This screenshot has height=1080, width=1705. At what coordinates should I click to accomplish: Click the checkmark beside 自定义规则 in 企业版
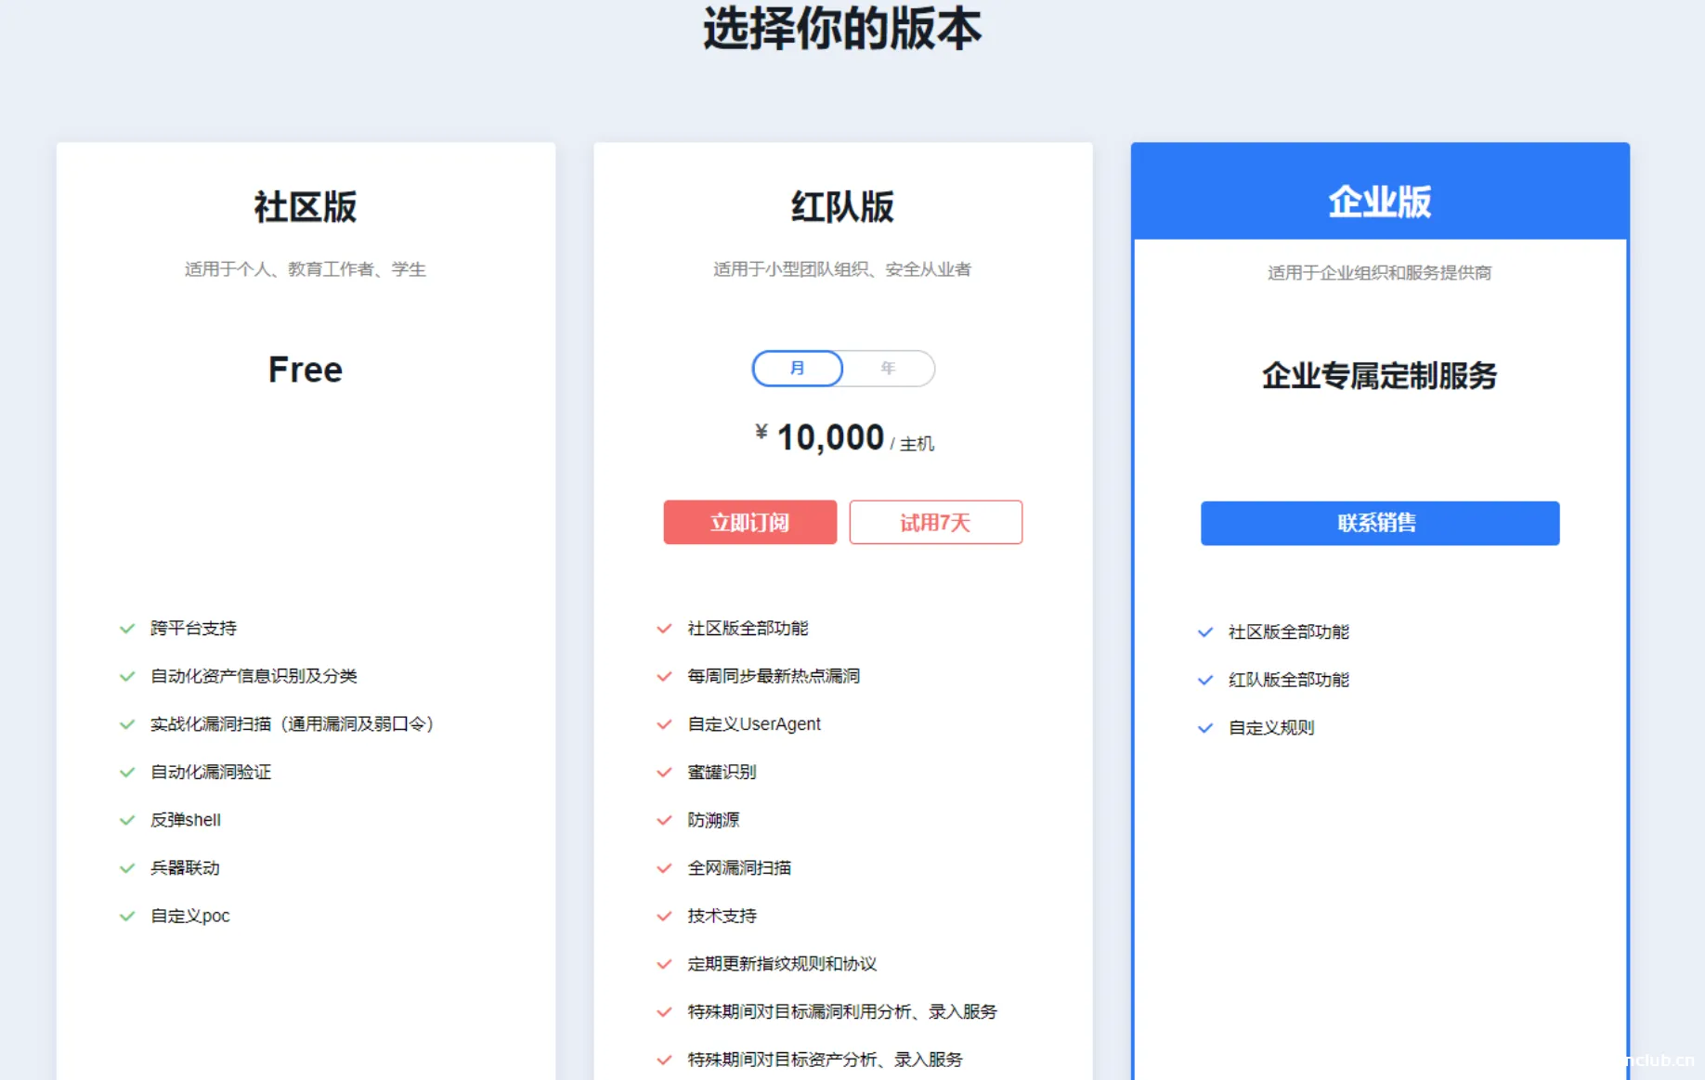(1205, 728)
